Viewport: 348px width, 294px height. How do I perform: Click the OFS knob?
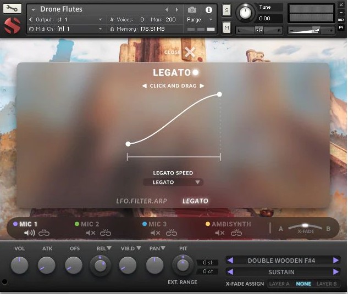pos(74,265)
